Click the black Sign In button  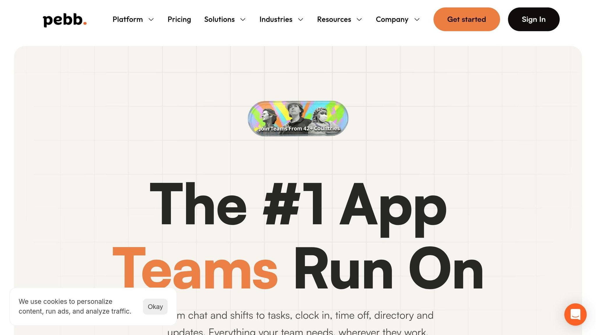[x=533, y=19]
